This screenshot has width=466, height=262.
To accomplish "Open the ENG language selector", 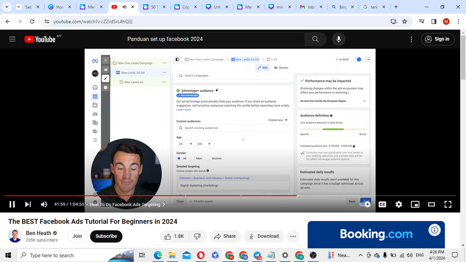I will pos(420,255).
